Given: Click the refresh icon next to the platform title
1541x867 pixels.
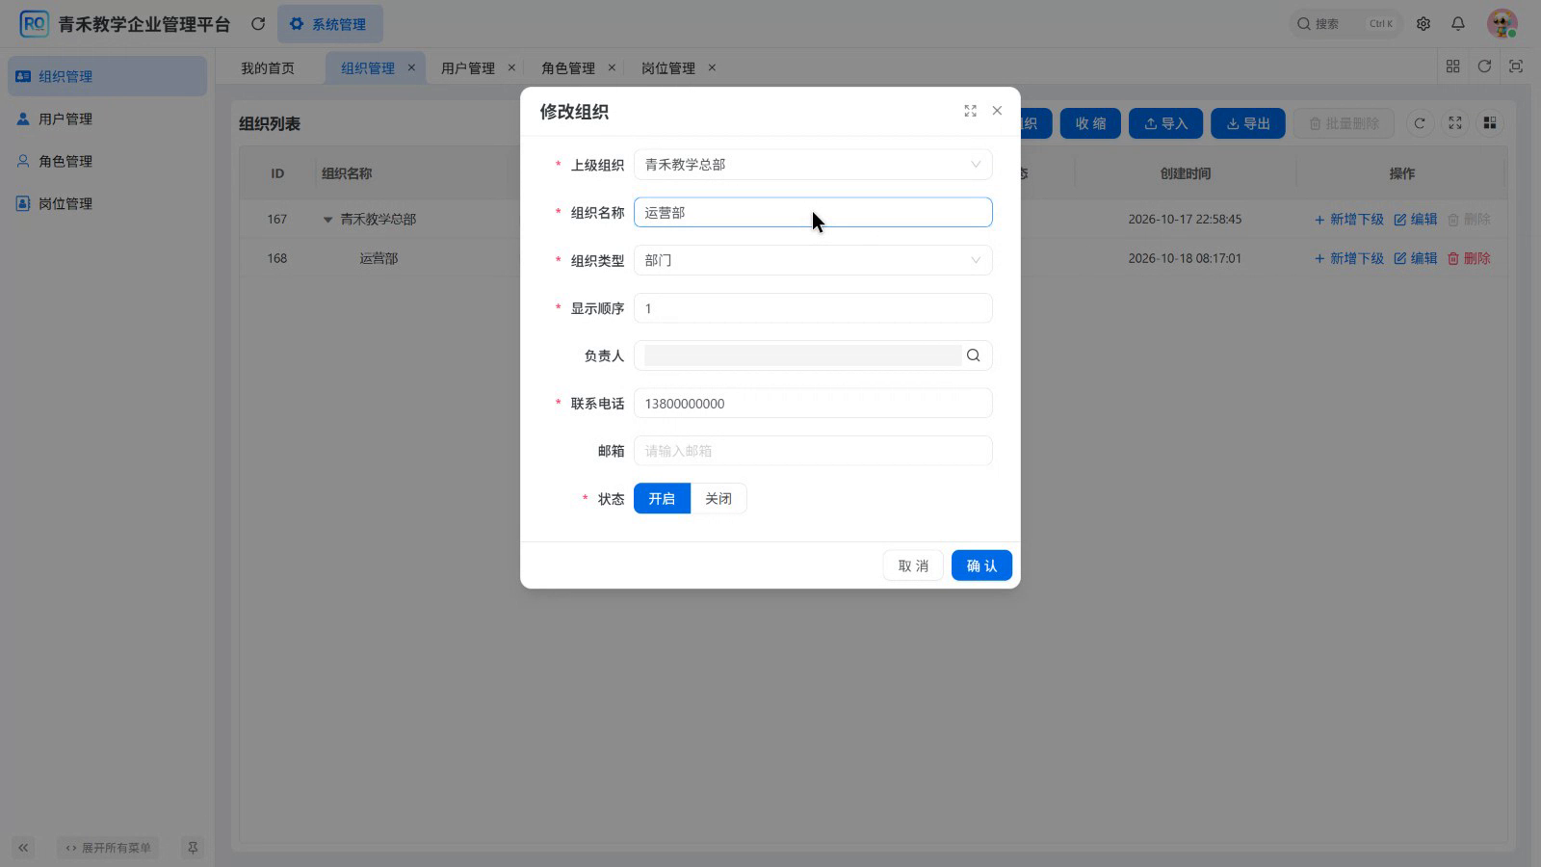Looking at the screenshot, I should pos(258,24).
